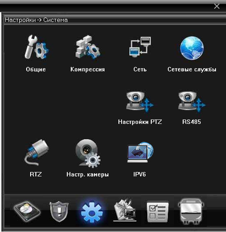Switch to the checklist info tab

click(158, 212)
